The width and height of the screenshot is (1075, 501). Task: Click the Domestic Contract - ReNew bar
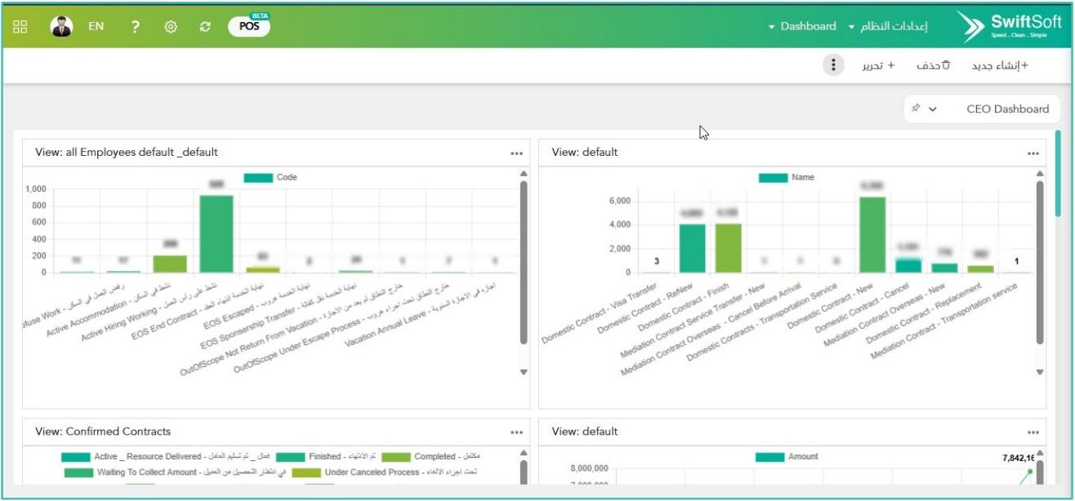(692, 248)
